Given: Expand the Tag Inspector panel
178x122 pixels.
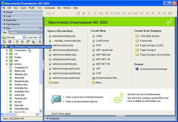Looking at the screenshot, I should tap(4, 24).
